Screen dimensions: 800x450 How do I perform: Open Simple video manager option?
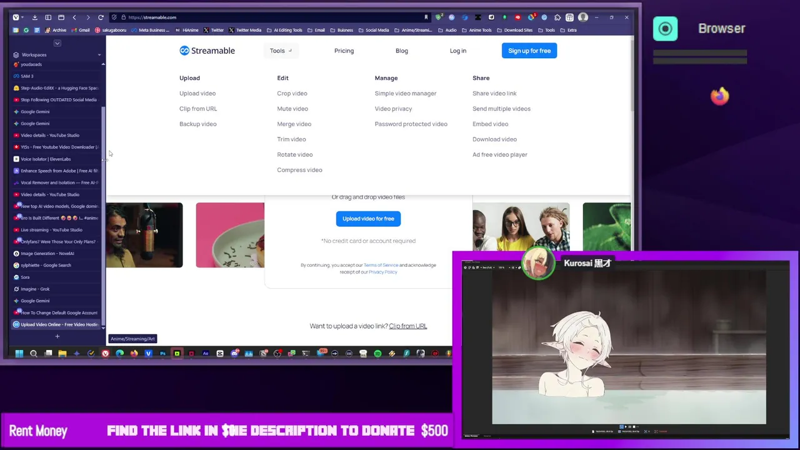(405, 93)
